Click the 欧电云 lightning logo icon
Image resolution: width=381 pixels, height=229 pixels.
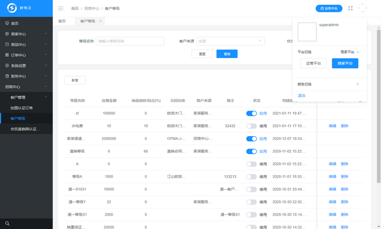(11, 8)
